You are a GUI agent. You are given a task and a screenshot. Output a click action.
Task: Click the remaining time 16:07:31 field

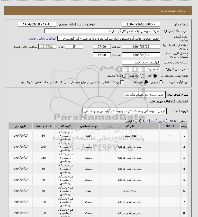(x=47, y=46)
